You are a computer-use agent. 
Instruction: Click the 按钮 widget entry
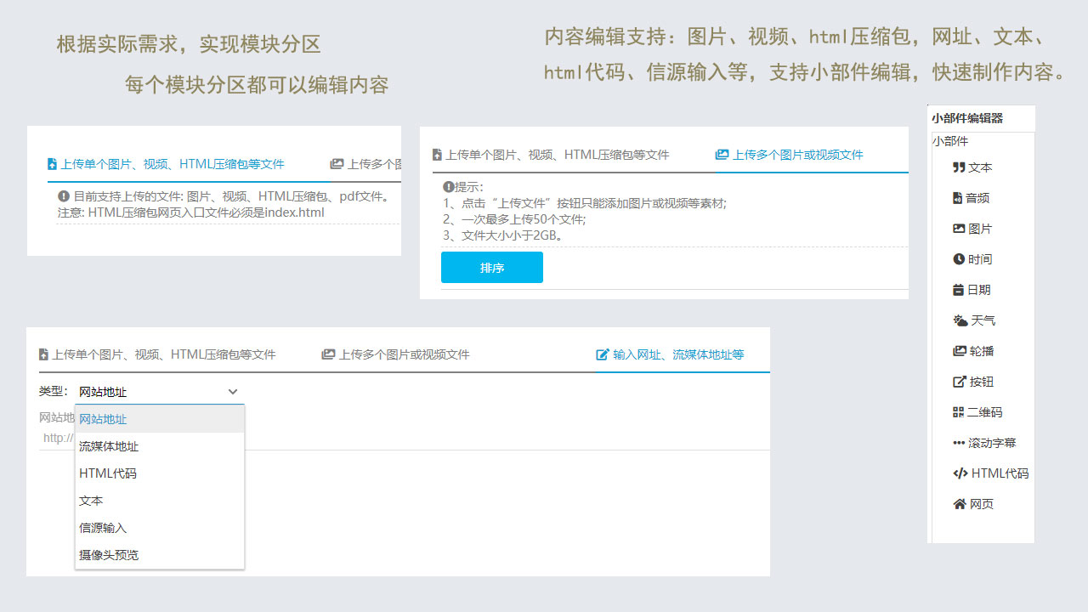(973, 382)
